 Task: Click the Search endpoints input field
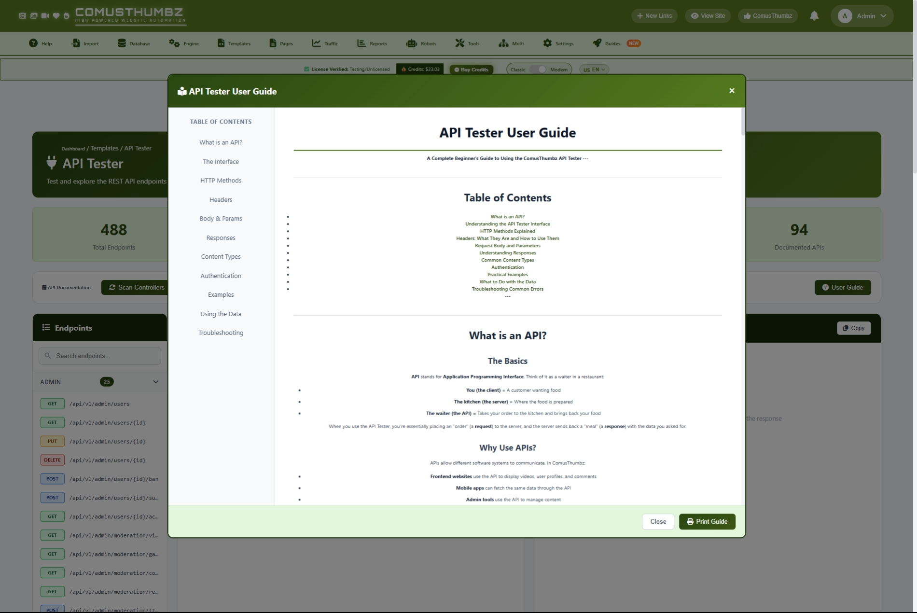[x=100, y=356]
